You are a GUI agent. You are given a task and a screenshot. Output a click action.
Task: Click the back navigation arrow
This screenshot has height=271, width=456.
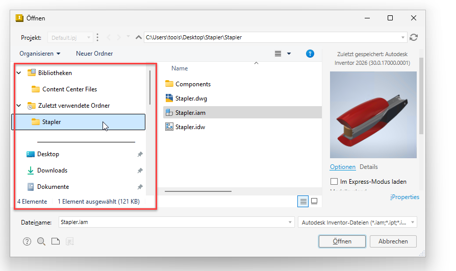(109, 37)
